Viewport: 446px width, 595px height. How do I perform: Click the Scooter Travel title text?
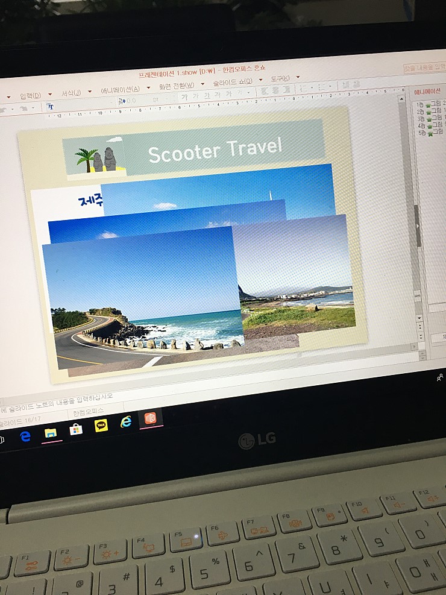215,150
